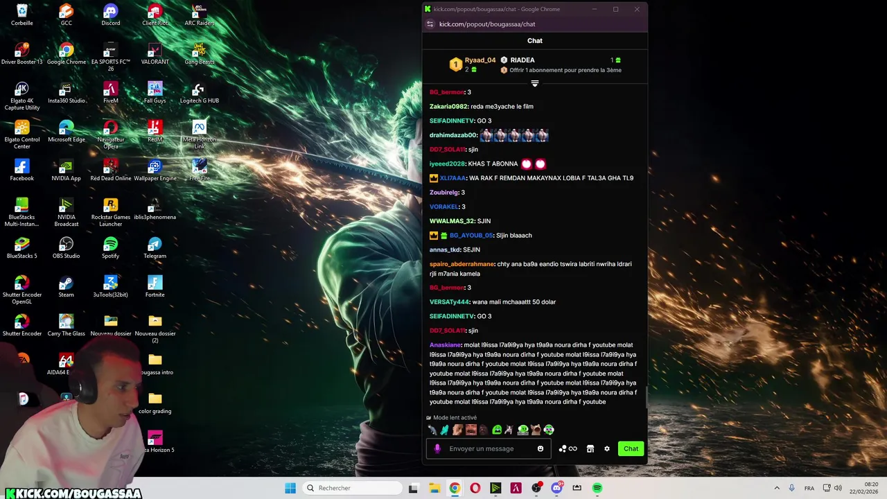Screen dimensions: 887x499
Task: Click the chat window vertical scrollbar
Action: pyautogui.click(x=646, y=397)
